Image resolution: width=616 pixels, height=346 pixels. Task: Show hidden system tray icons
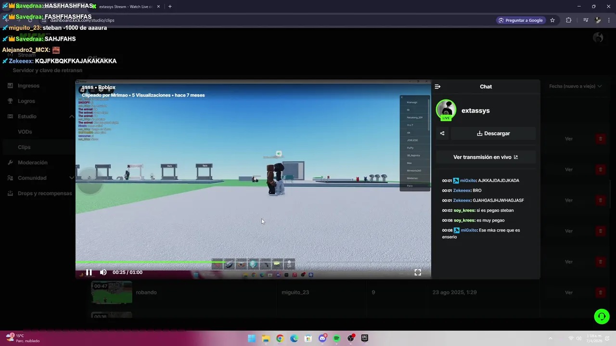pyautogui.click(x=551, y=338)
